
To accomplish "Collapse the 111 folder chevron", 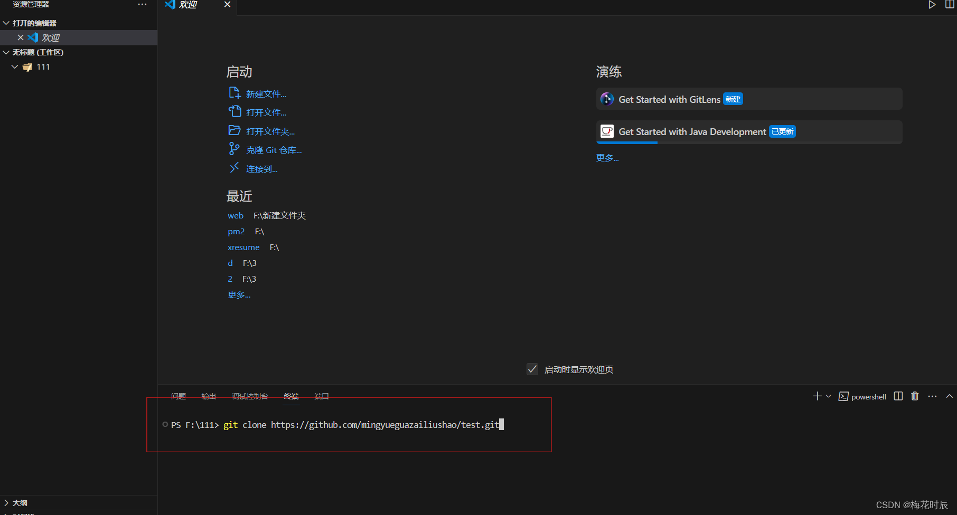I will point(15,67).
